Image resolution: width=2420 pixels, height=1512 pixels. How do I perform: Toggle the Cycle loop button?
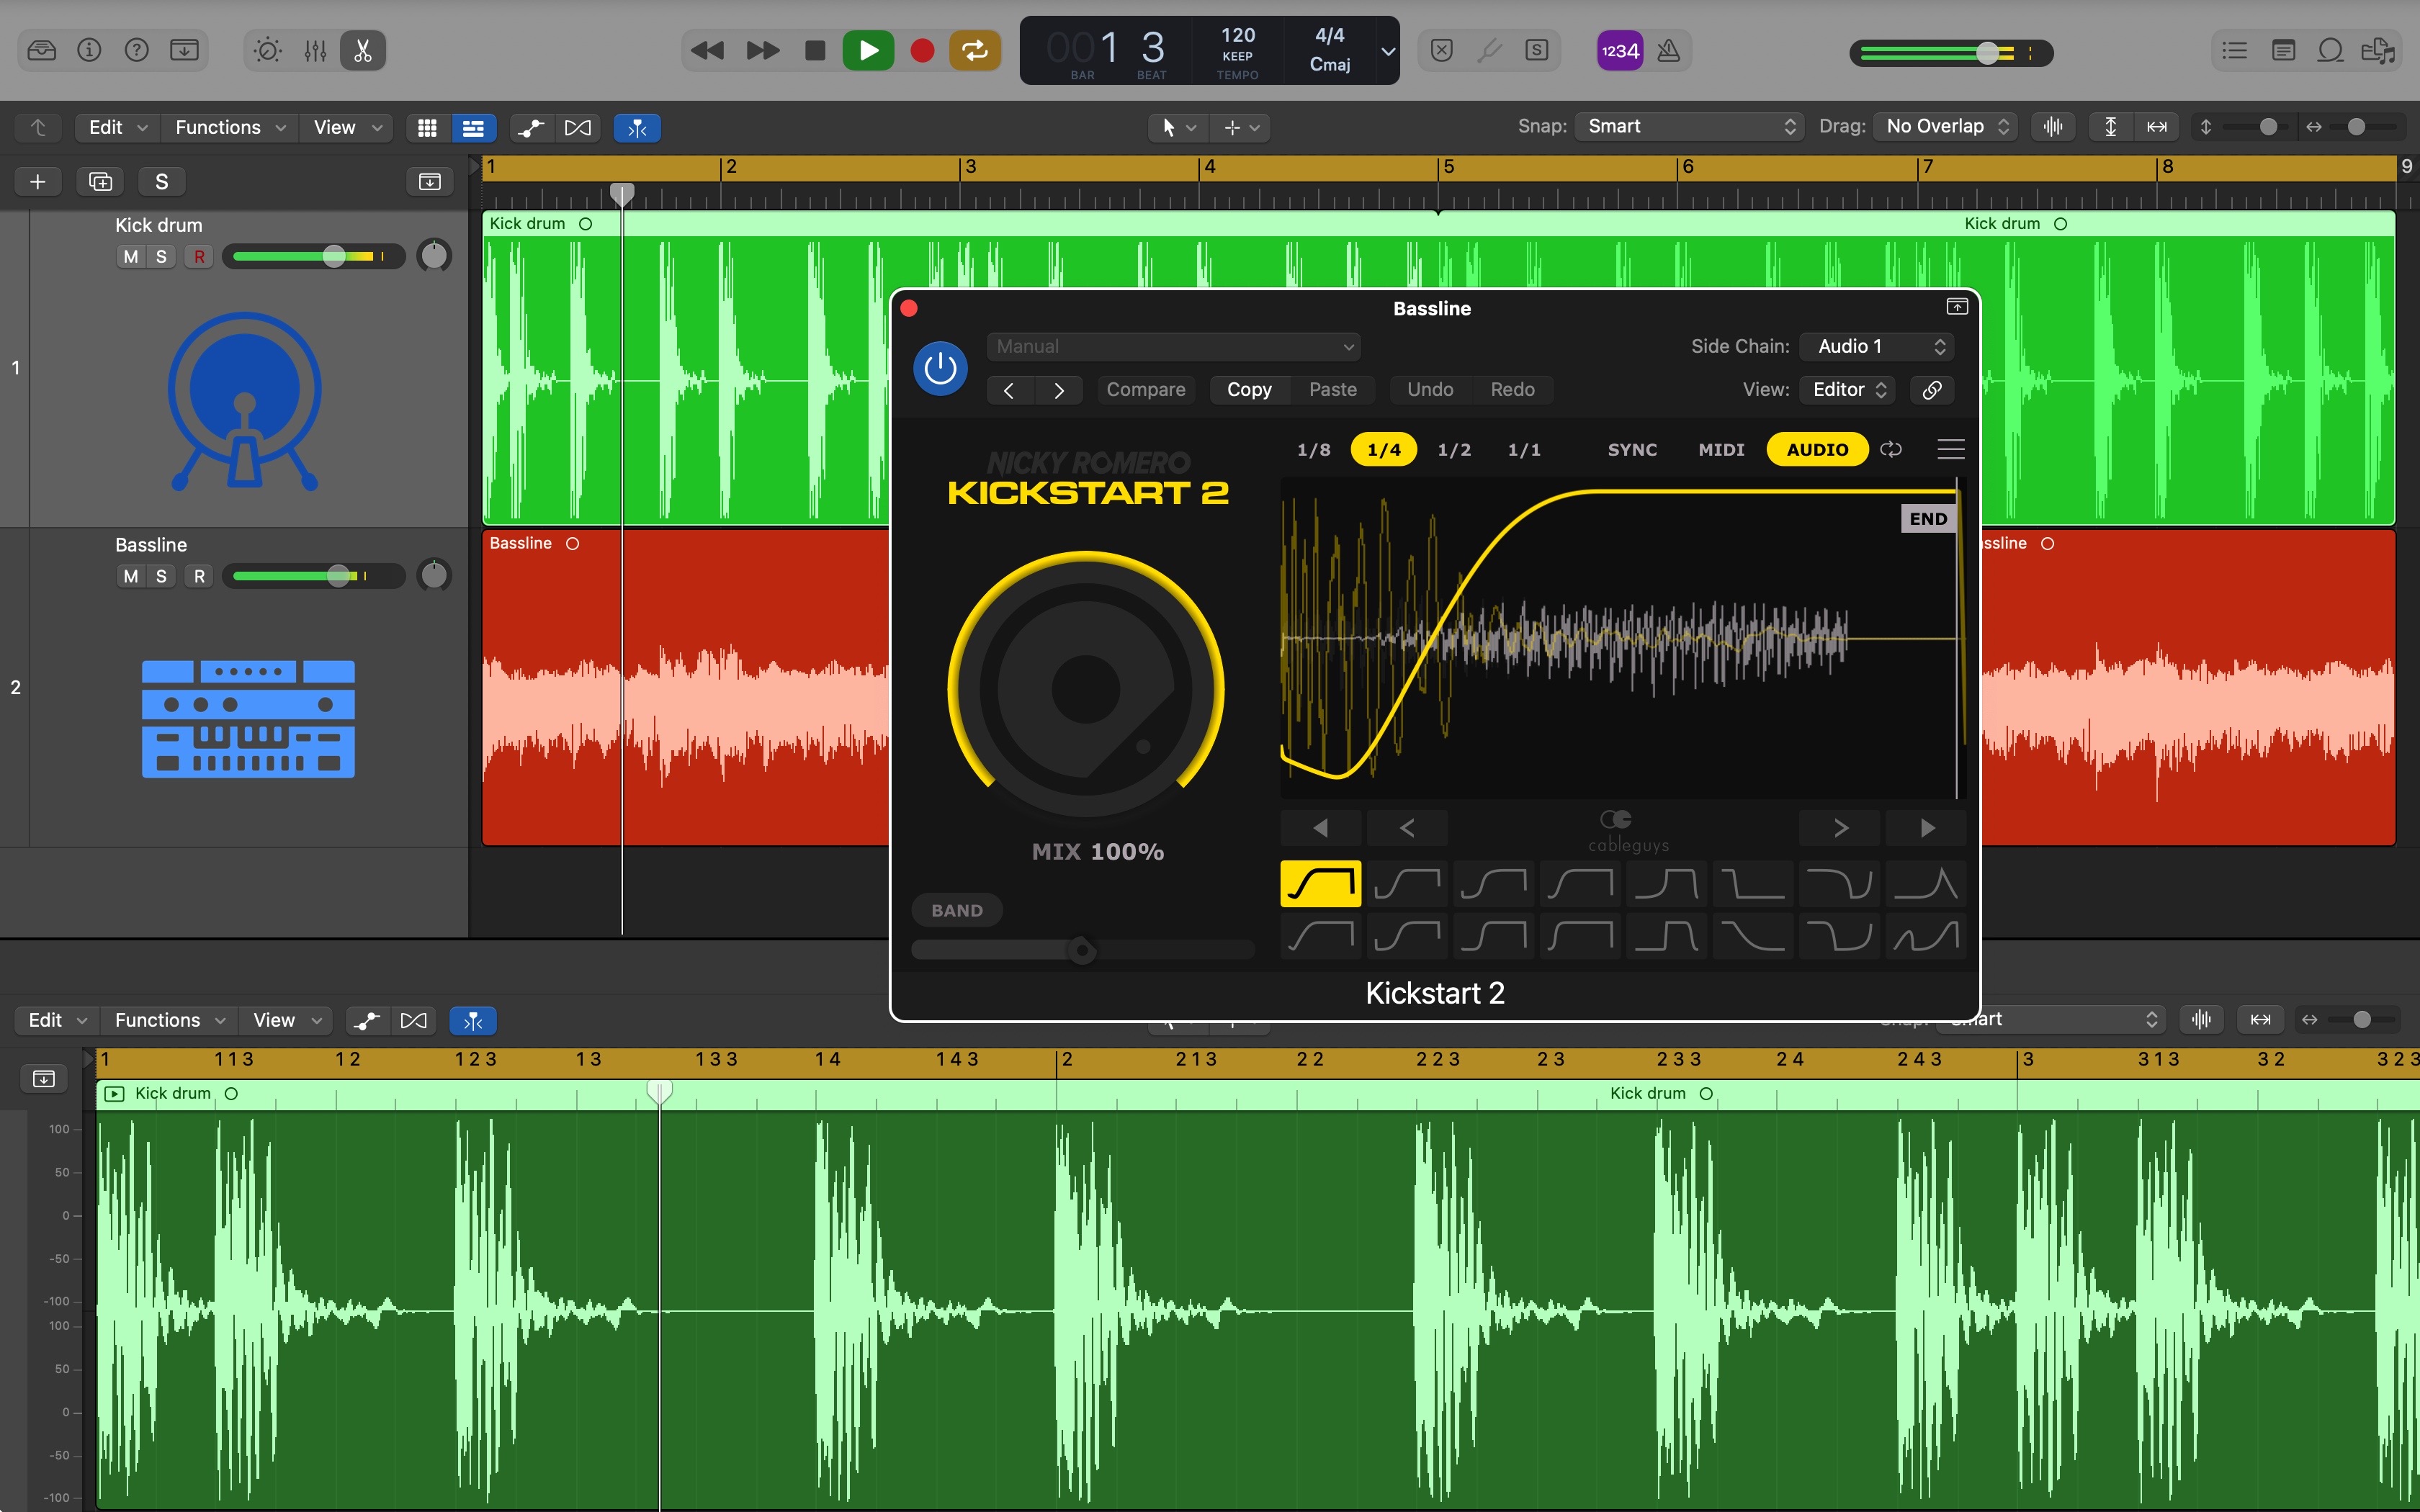pyautogui.click(x=975, y=50)
